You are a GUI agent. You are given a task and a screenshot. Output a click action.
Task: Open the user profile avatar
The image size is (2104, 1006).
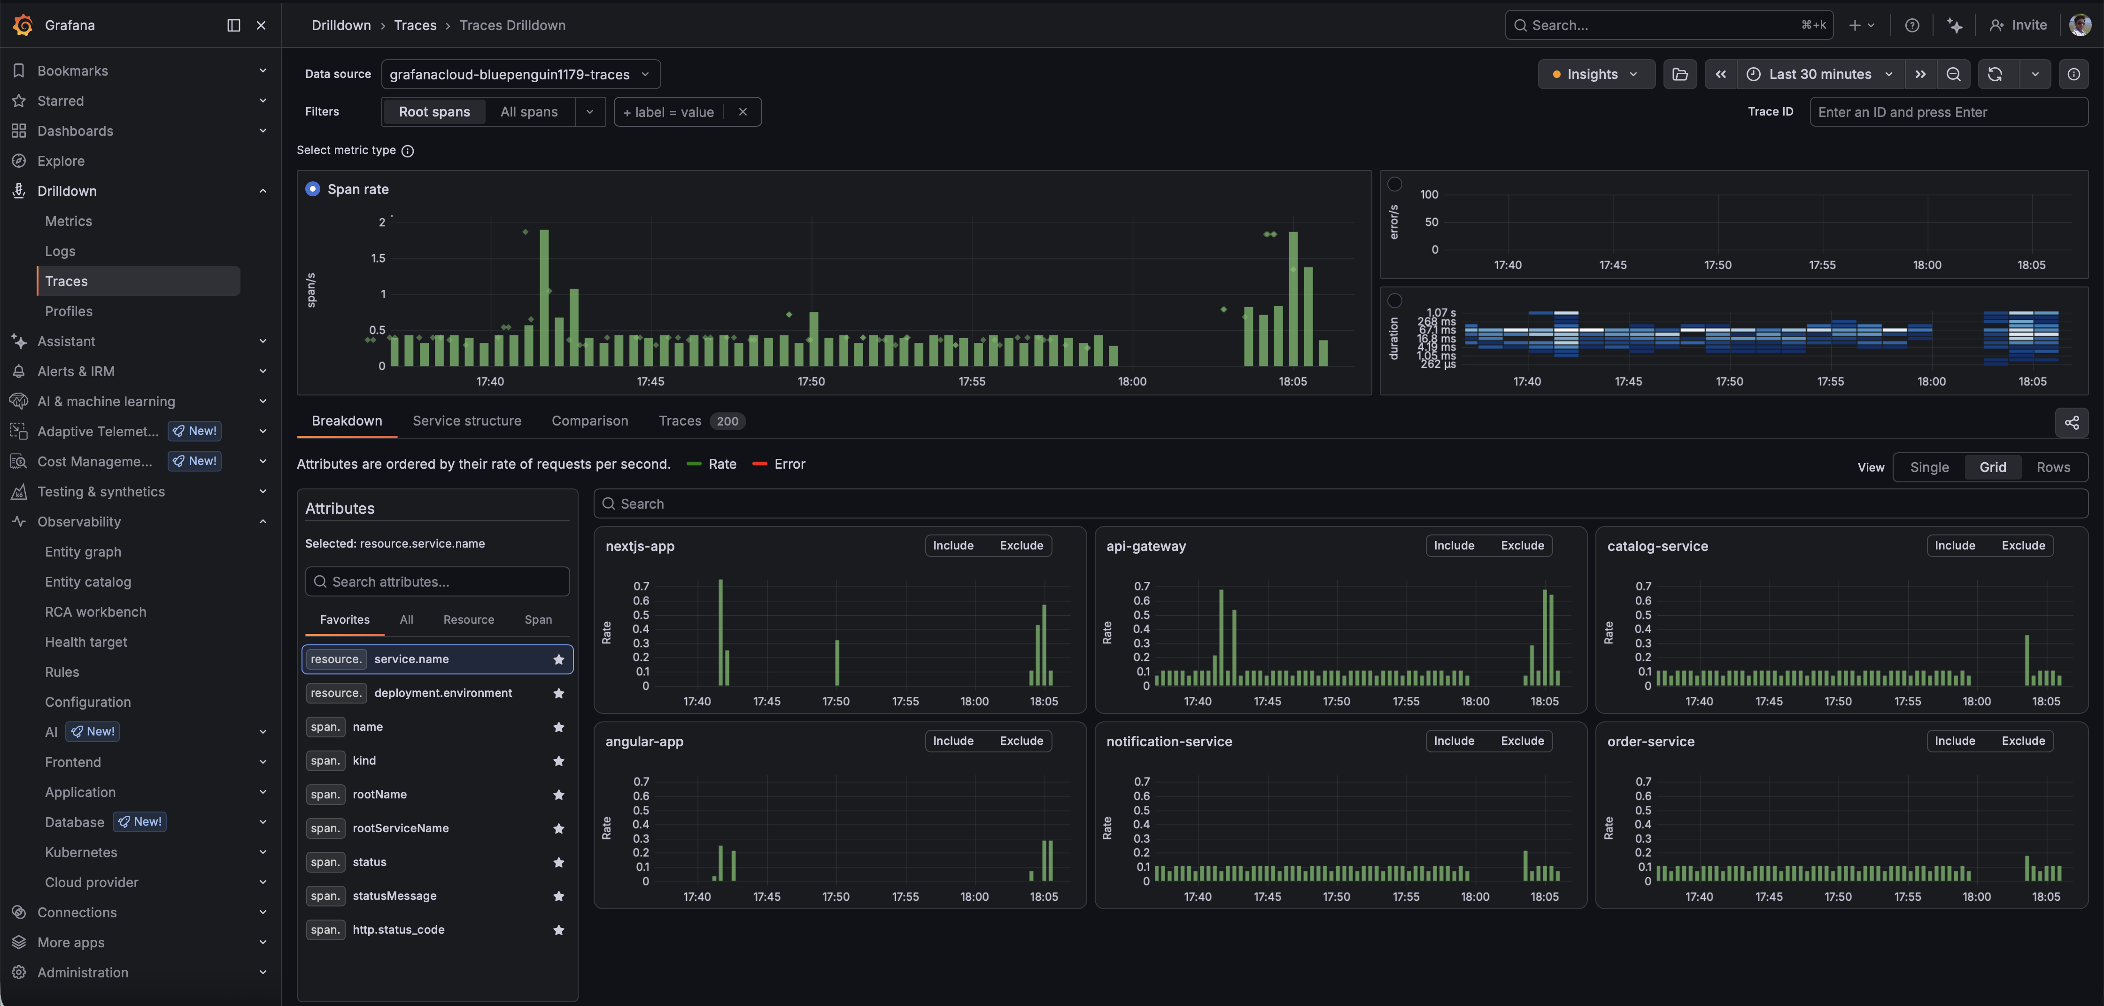[2080, 25]
